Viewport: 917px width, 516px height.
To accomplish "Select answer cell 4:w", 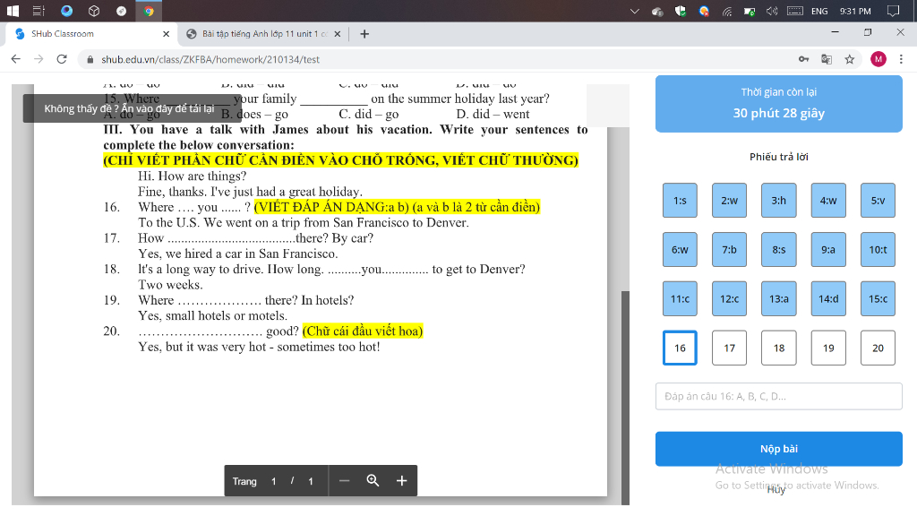I will pyautogui.click(x=828, y=201).
